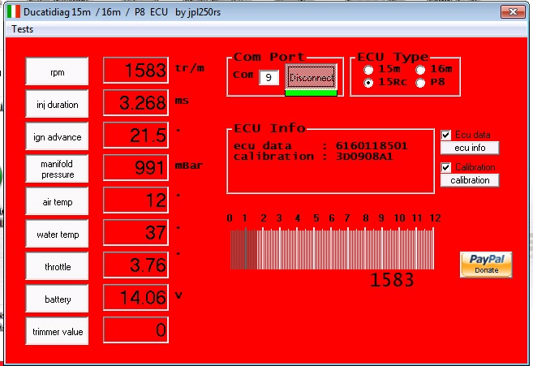This screenshot has width=533, height=366.
Task: Click the water temp button
Action: [x=58, y=235]
